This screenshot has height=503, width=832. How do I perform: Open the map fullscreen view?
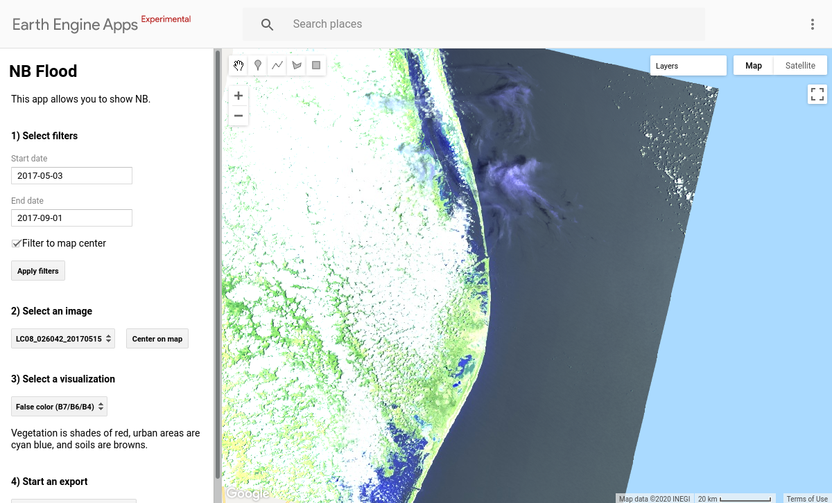pyautogui.click(x=817, y=94)
